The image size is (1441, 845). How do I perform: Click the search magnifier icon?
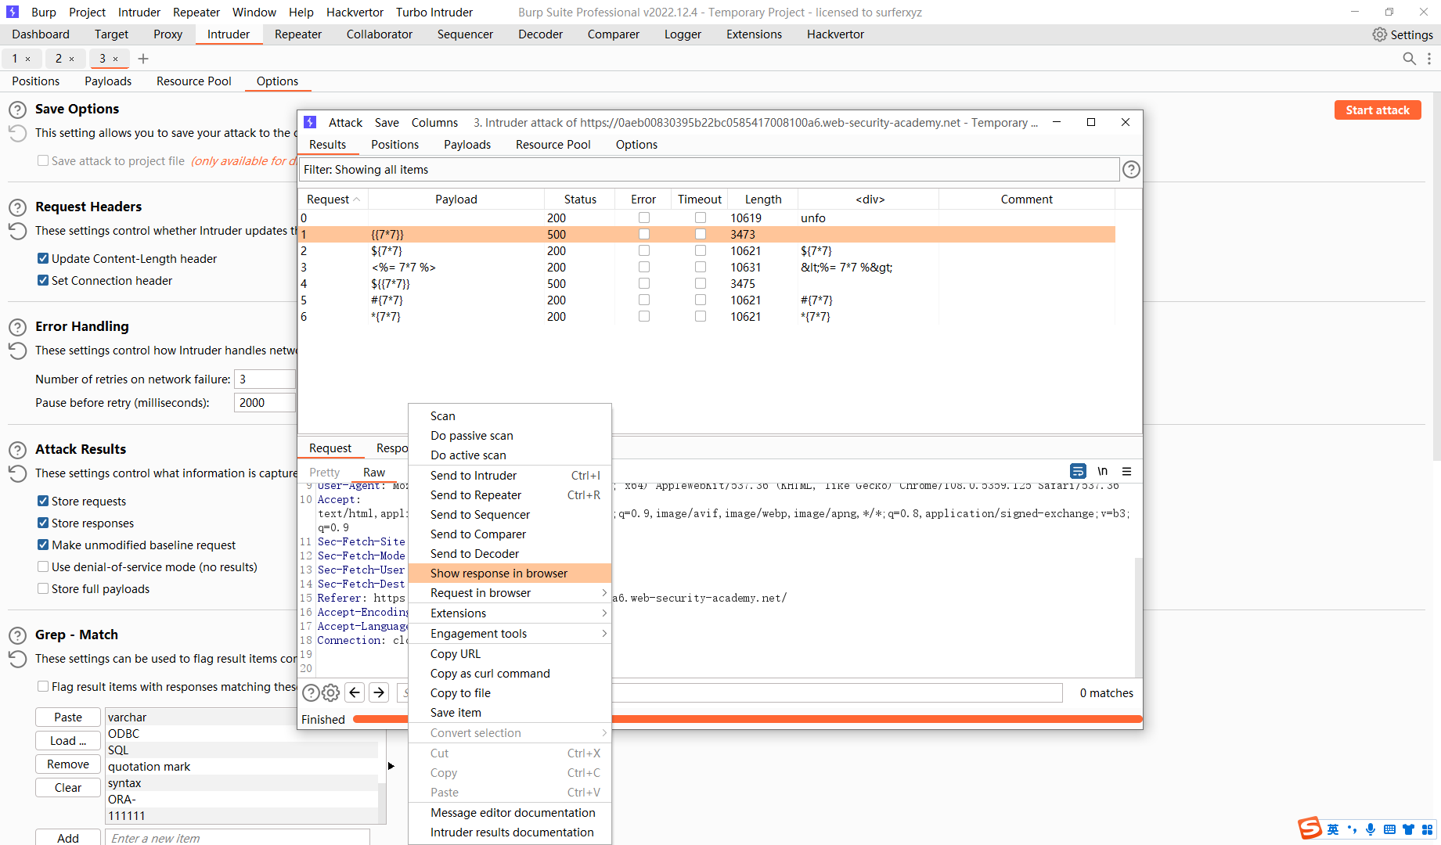point(1409,59)
